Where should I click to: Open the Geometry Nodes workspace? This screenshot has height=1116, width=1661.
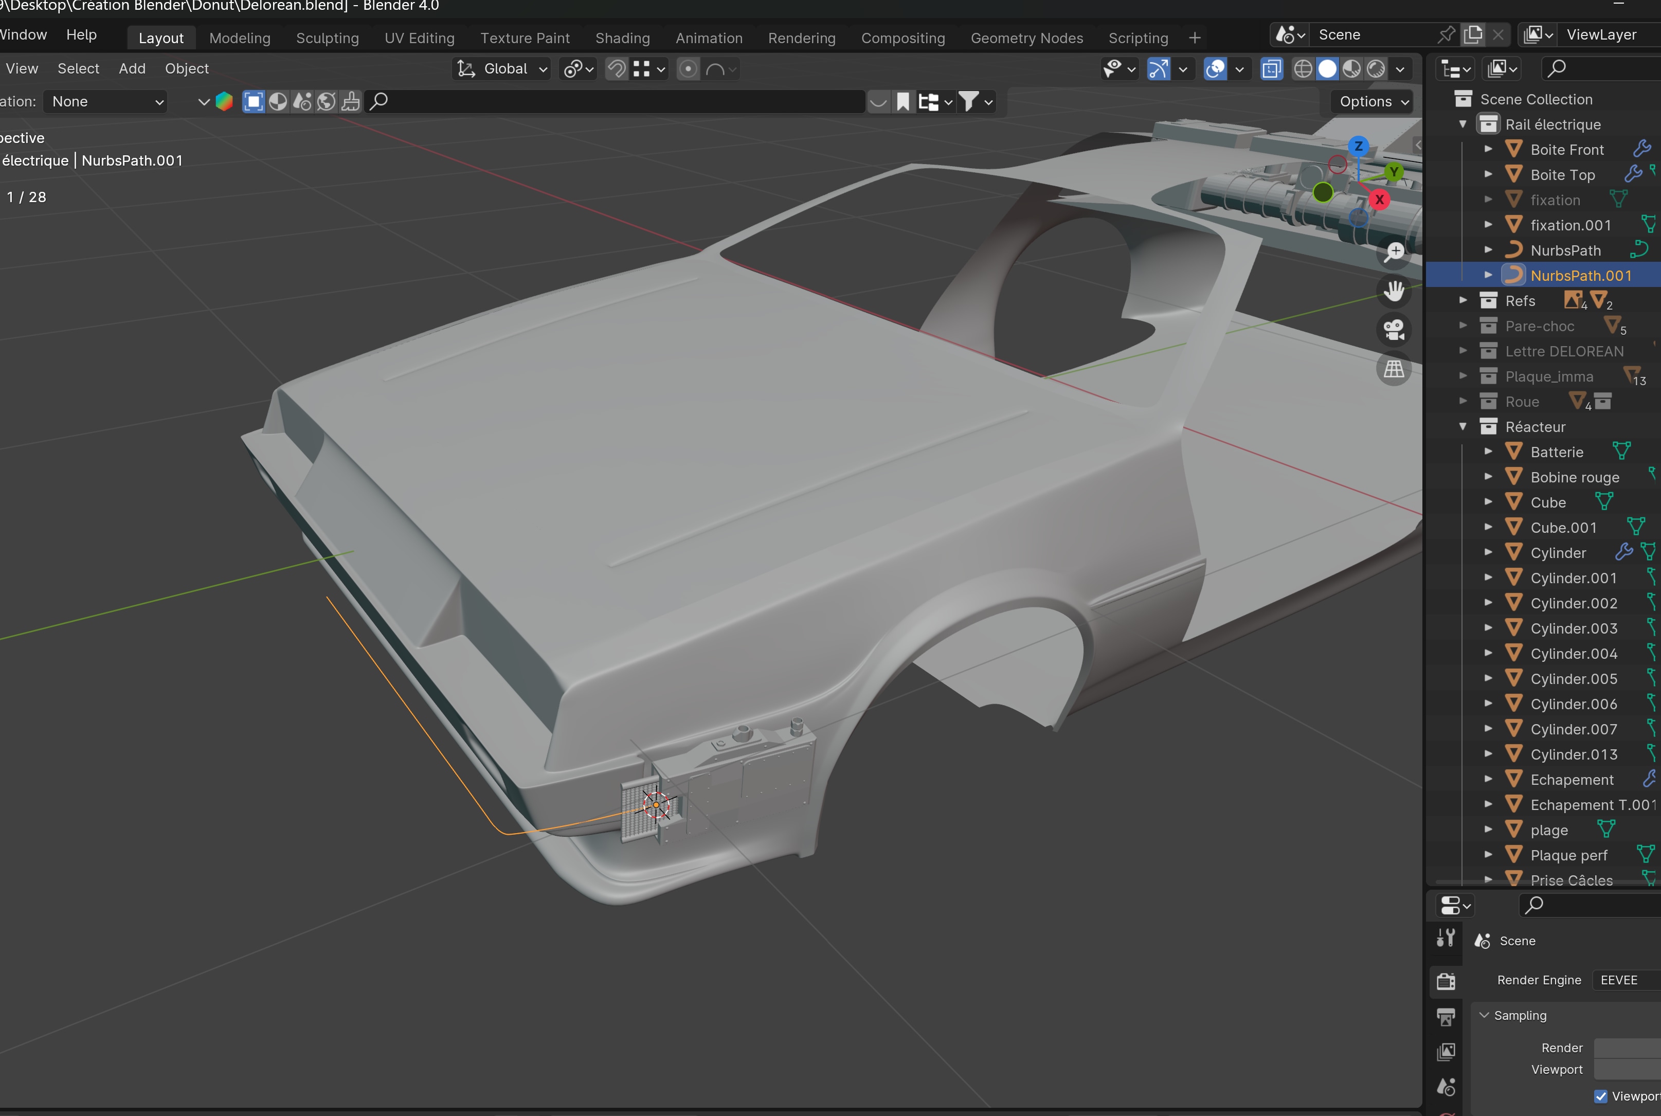[x=1027, y=39]
